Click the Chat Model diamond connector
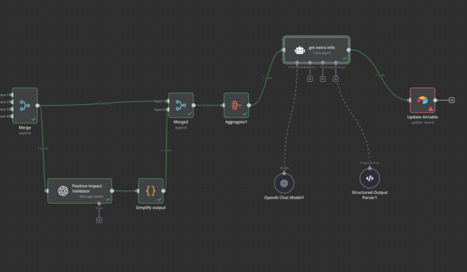The height and width of the screenshot is (272, 467). [x=297, y=62]
